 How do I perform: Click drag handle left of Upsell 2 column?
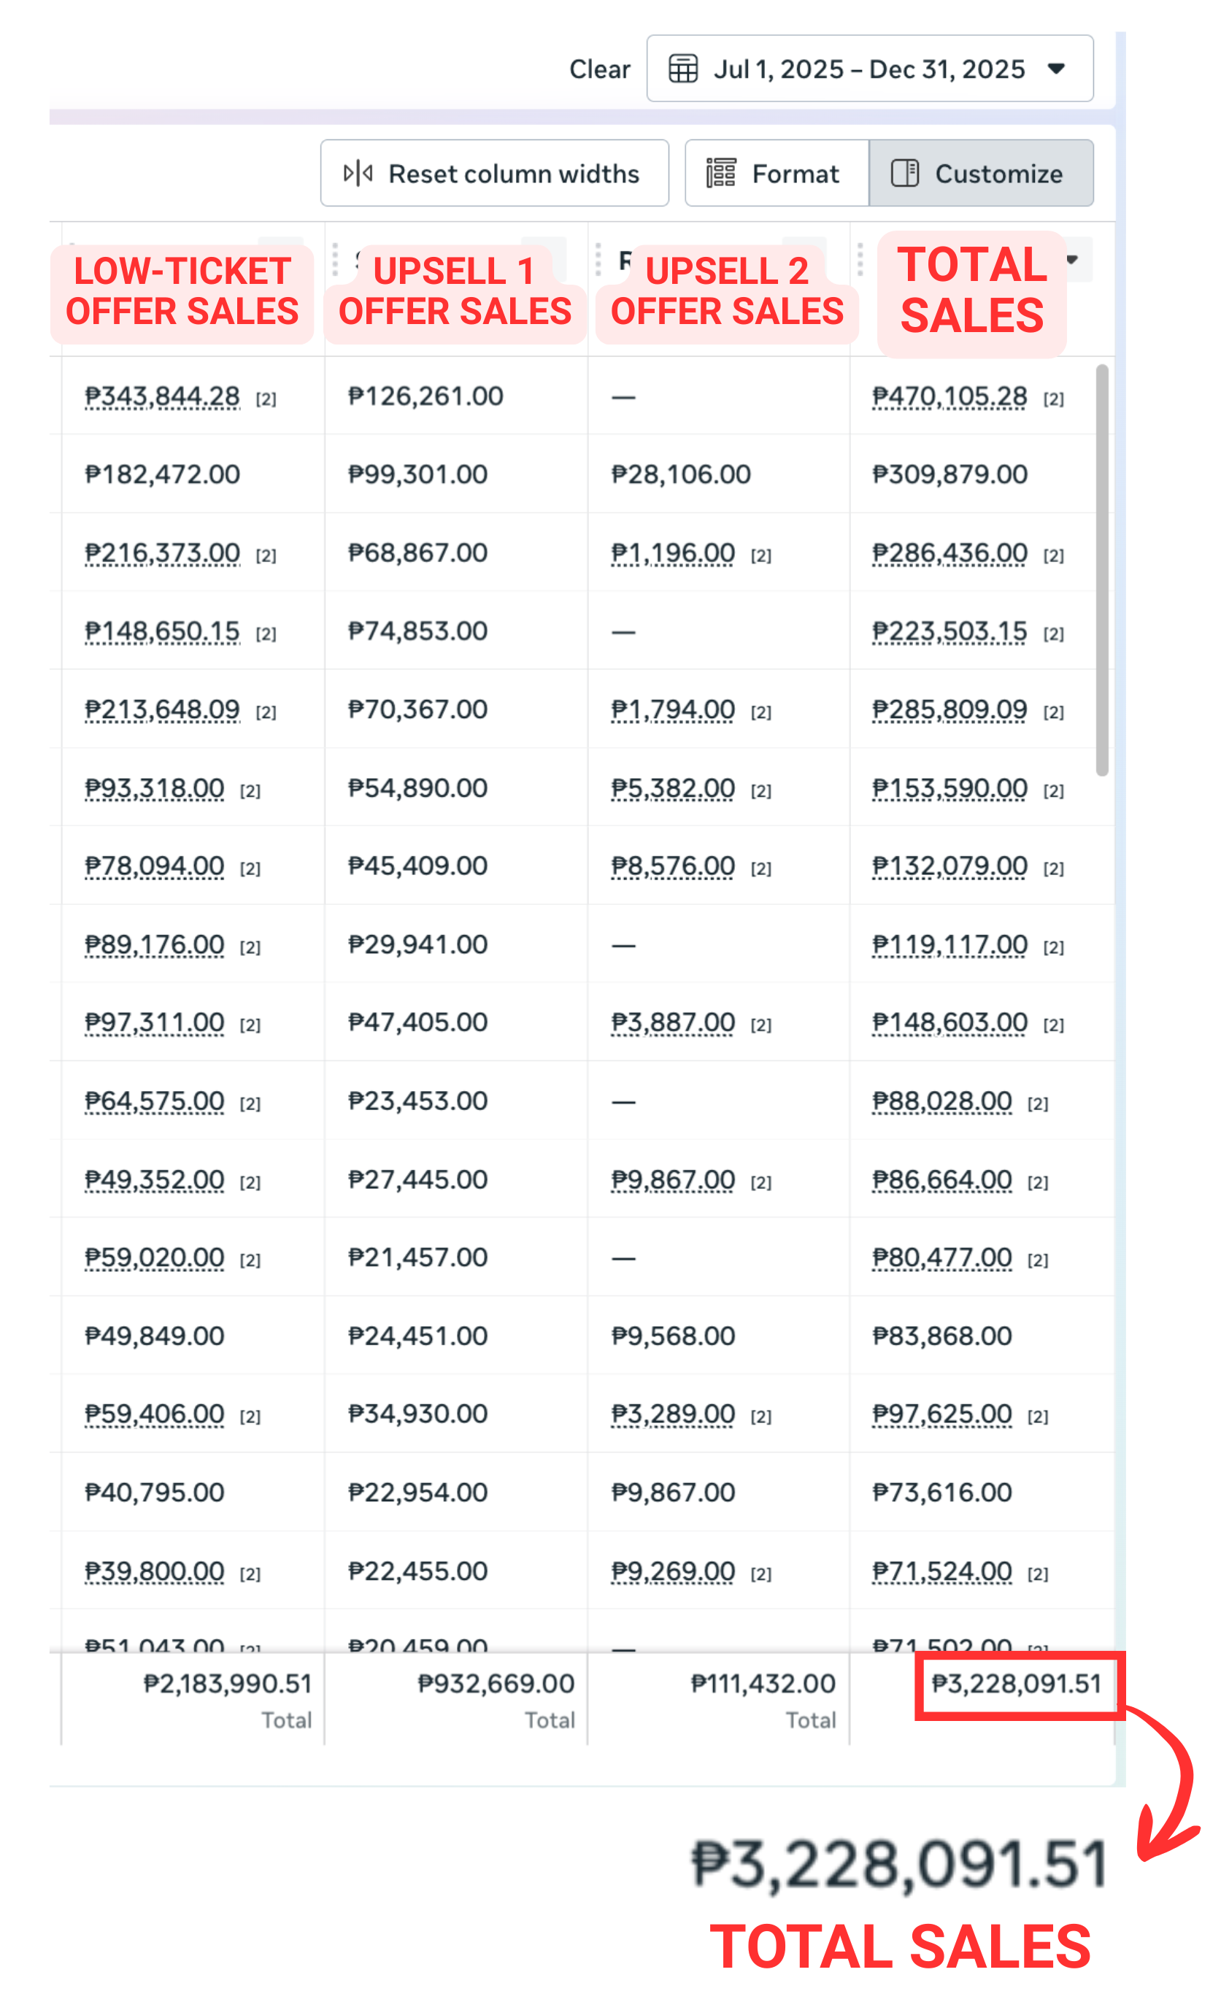598,261
